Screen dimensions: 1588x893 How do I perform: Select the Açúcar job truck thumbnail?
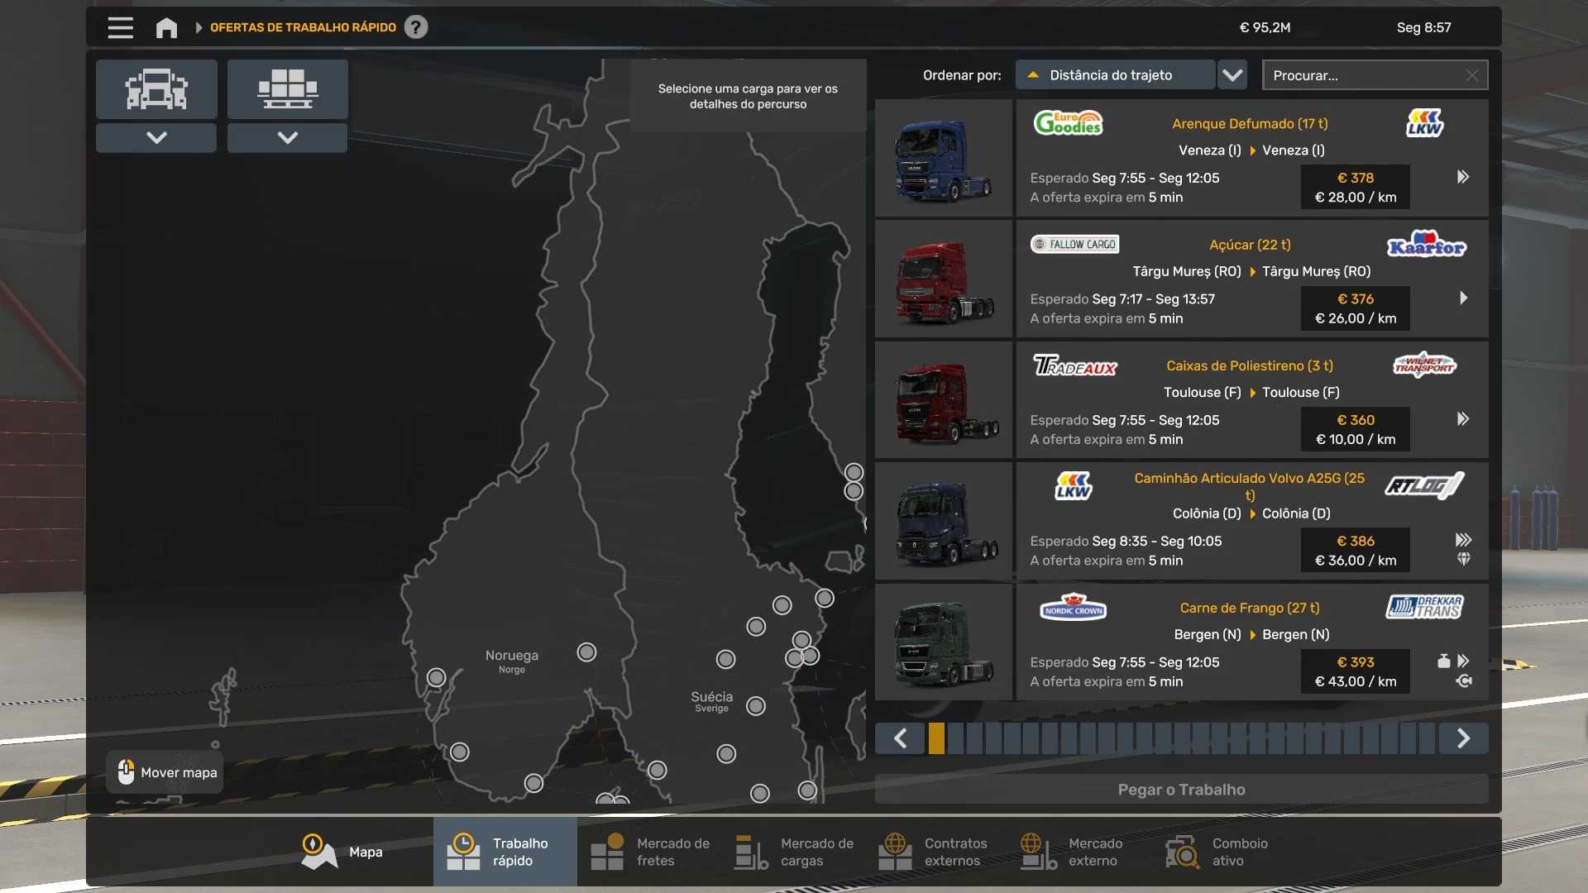[944, 279]
